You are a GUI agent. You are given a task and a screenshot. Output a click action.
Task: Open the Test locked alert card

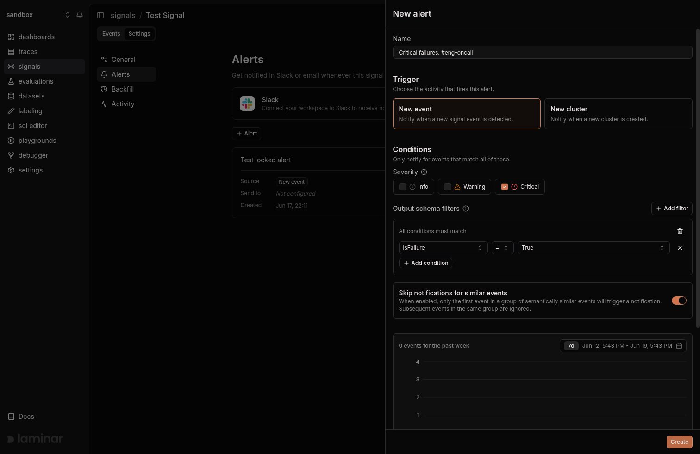click(308, 183)
